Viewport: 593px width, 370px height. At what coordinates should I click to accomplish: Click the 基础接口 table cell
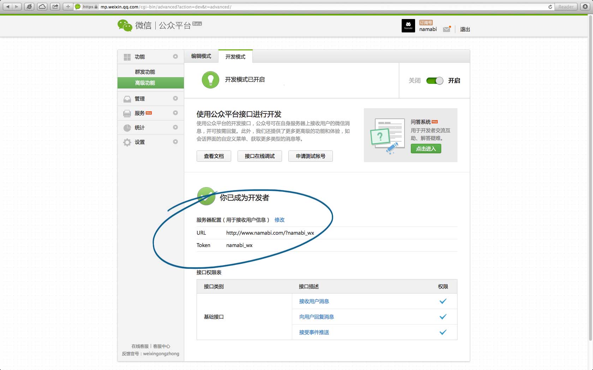coord(244,317)
